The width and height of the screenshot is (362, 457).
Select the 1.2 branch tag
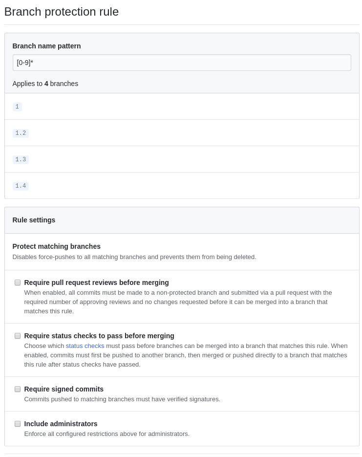coord(21,133)
